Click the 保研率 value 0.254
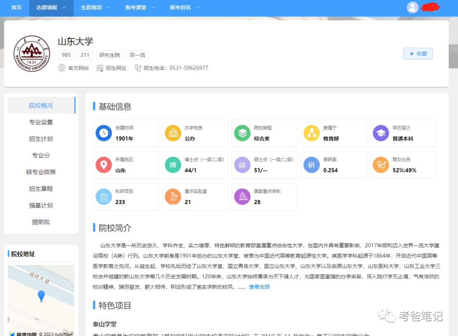 [x=330, y=170]
